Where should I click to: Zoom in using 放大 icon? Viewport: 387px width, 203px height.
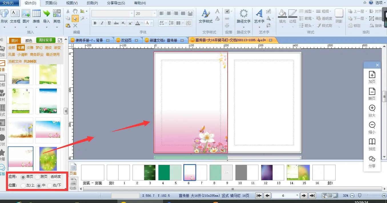[372, 111]
